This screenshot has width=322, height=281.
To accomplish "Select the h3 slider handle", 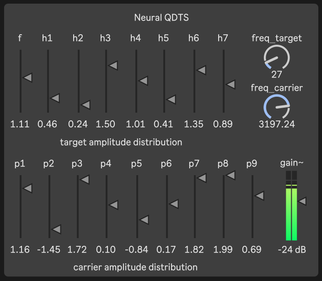I will click(113, 66).
